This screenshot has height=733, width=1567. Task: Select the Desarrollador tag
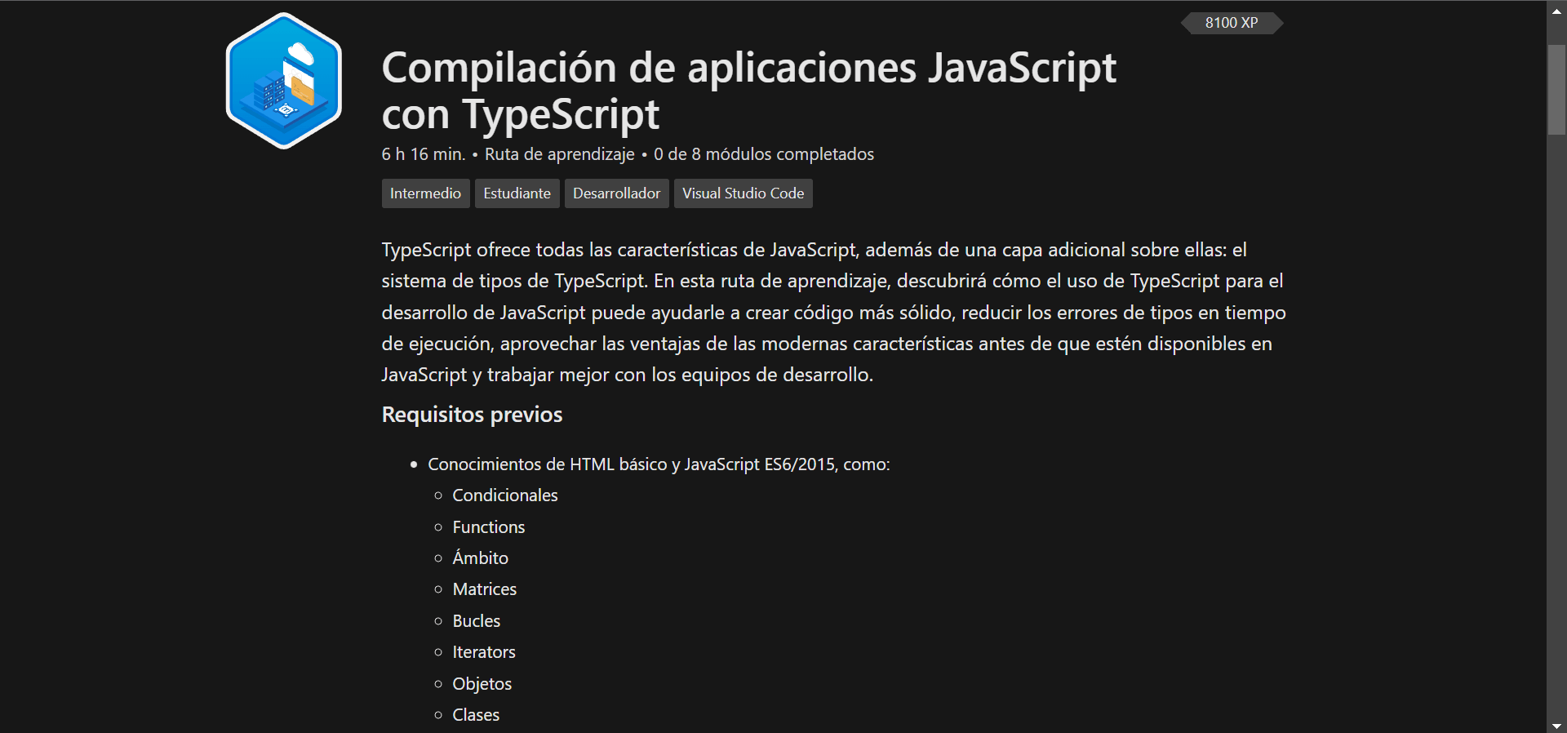point(616,193)
